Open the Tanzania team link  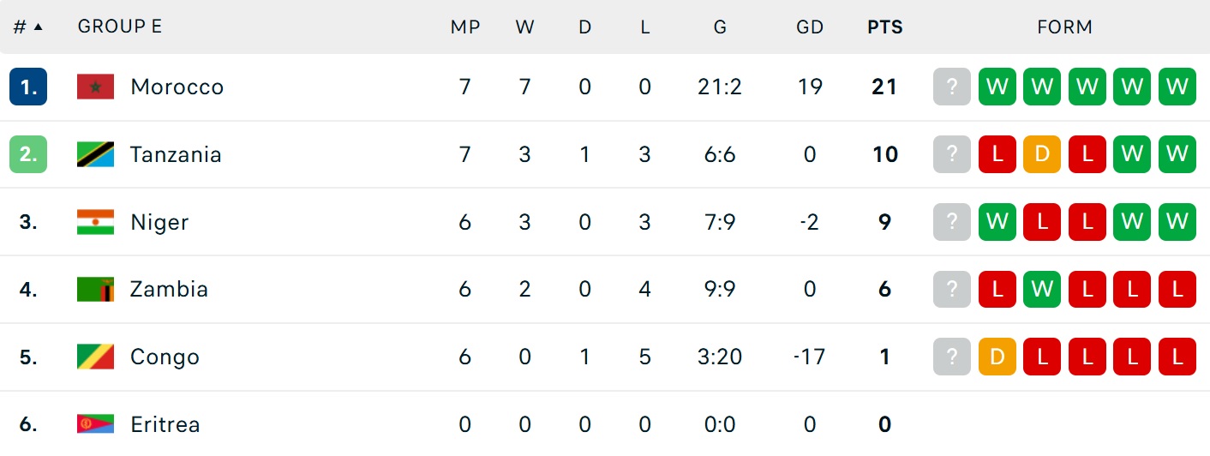pos(176,154)
